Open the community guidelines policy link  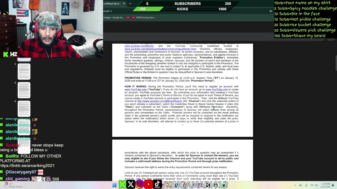(x=160, y=49)
